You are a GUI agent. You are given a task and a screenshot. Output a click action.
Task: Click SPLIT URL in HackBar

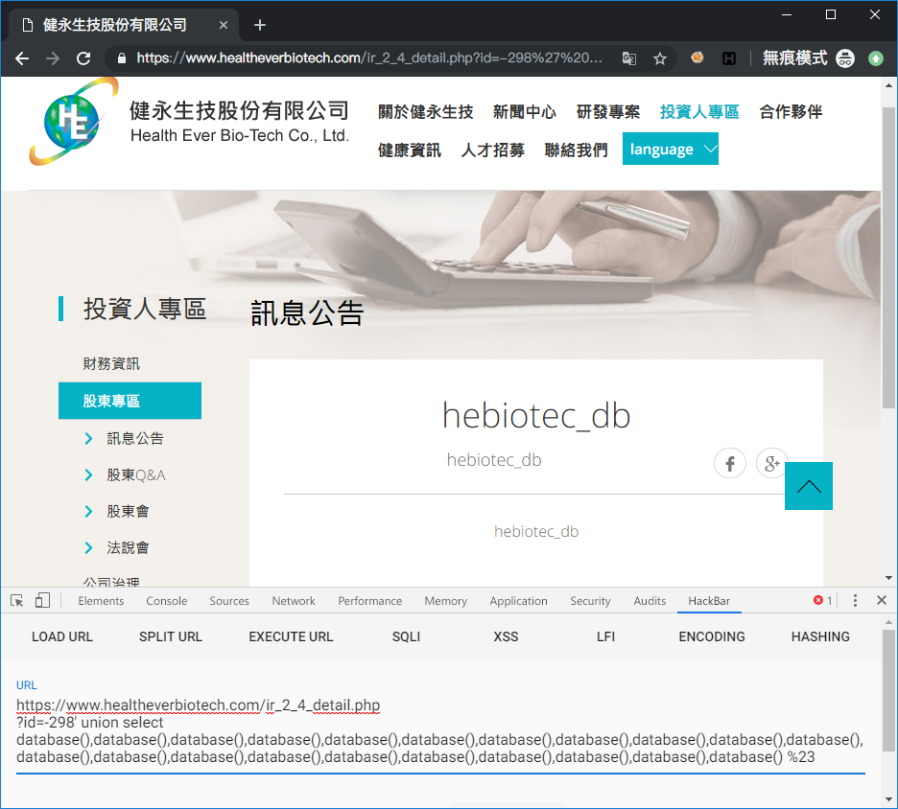(171, 636)
